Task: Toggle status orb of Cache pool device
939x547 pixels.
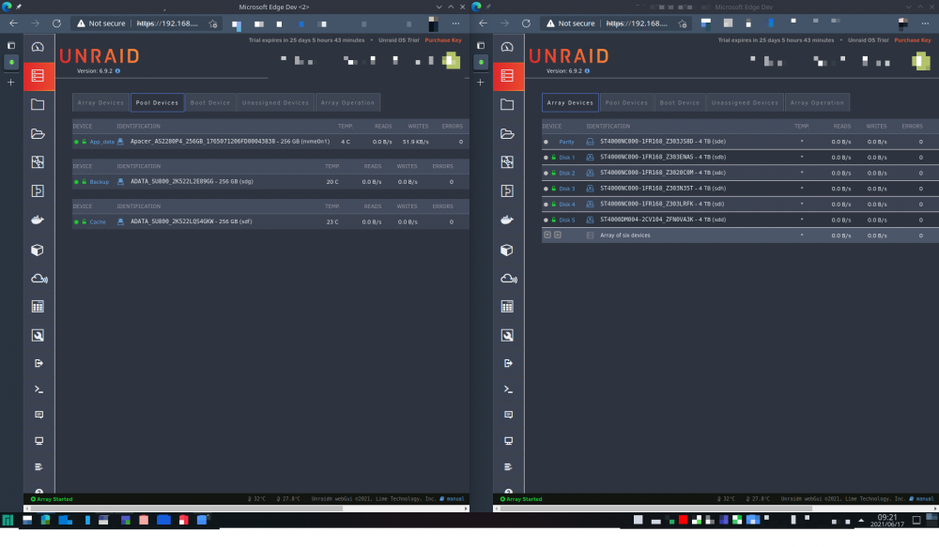Action: (77, 222)
